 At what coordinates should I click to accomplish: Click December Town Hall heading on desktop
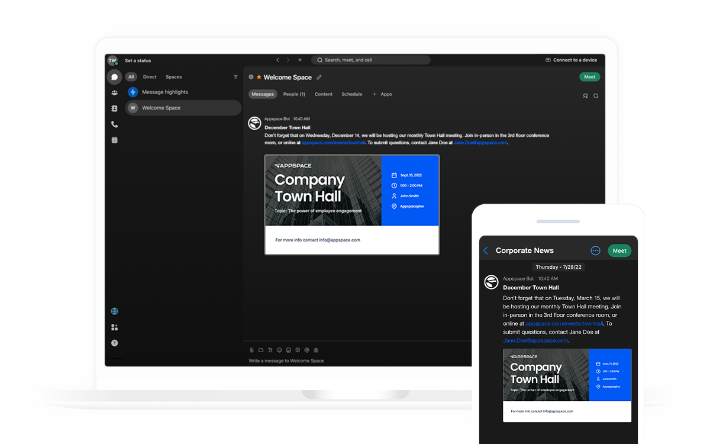(x=288, y=127)
